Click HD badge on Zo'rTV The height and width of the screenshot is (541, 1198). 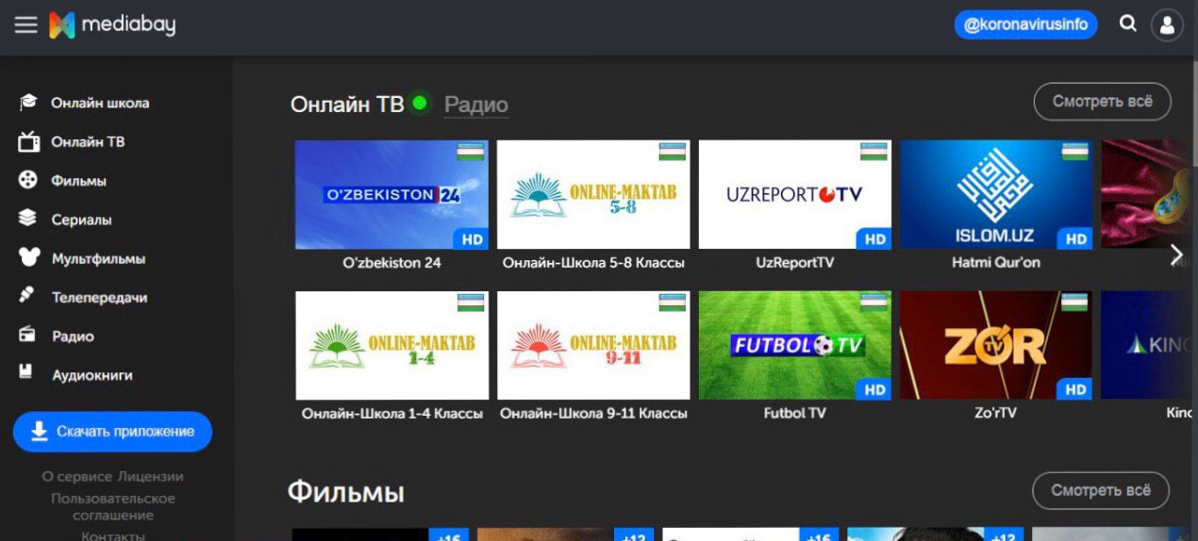click(x=1075, y=389)
